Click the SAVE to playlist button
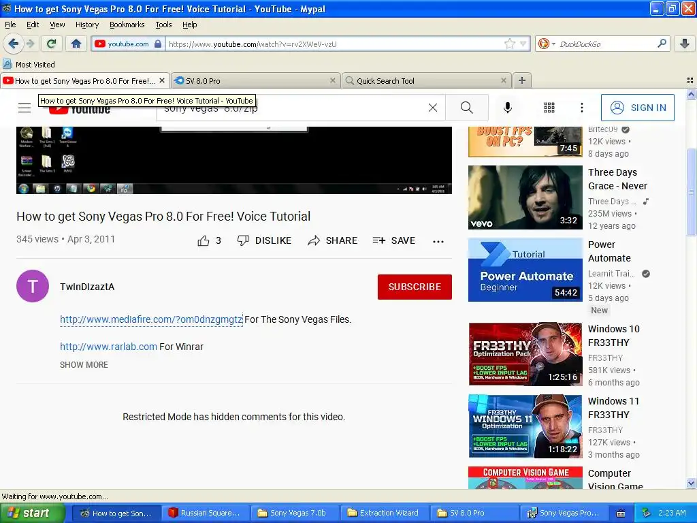This screenshot has height=523, width=697. [x=394, y=240]
